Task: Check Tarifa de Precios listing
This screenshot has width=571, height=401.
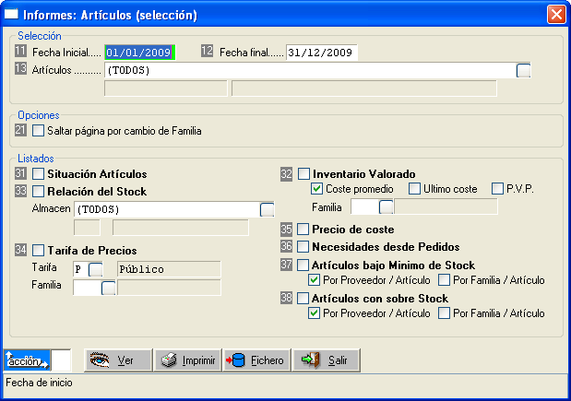Action: pos(38,251)
